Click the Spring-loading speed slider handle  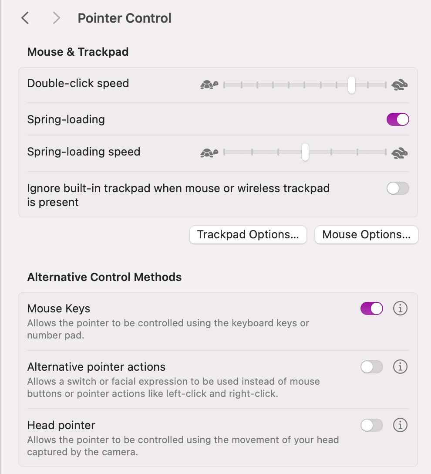point(305,152)
